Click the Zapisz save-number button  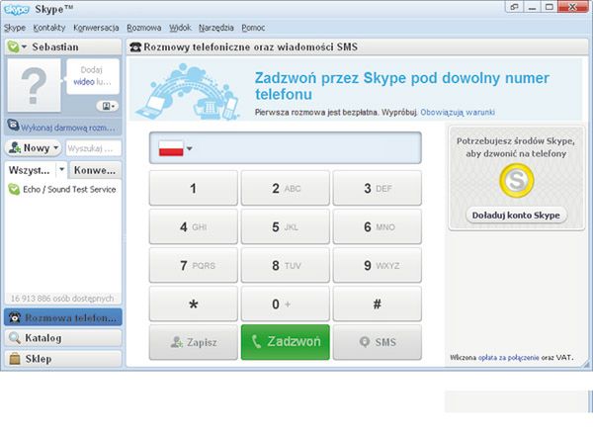(x=194, y=342)
